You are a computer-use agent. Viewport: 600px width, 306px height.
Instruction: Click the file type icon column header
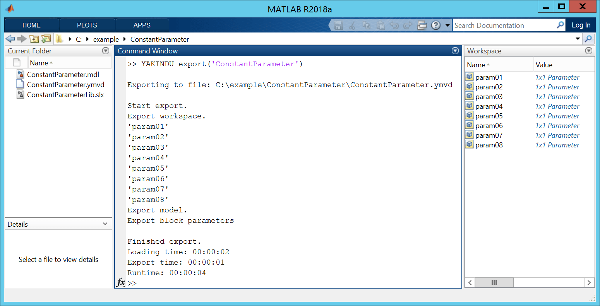17,63
